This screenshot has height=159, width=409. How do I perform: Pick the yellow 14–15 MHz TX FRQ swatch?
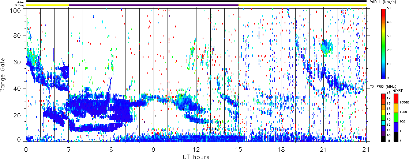(383, 112)
